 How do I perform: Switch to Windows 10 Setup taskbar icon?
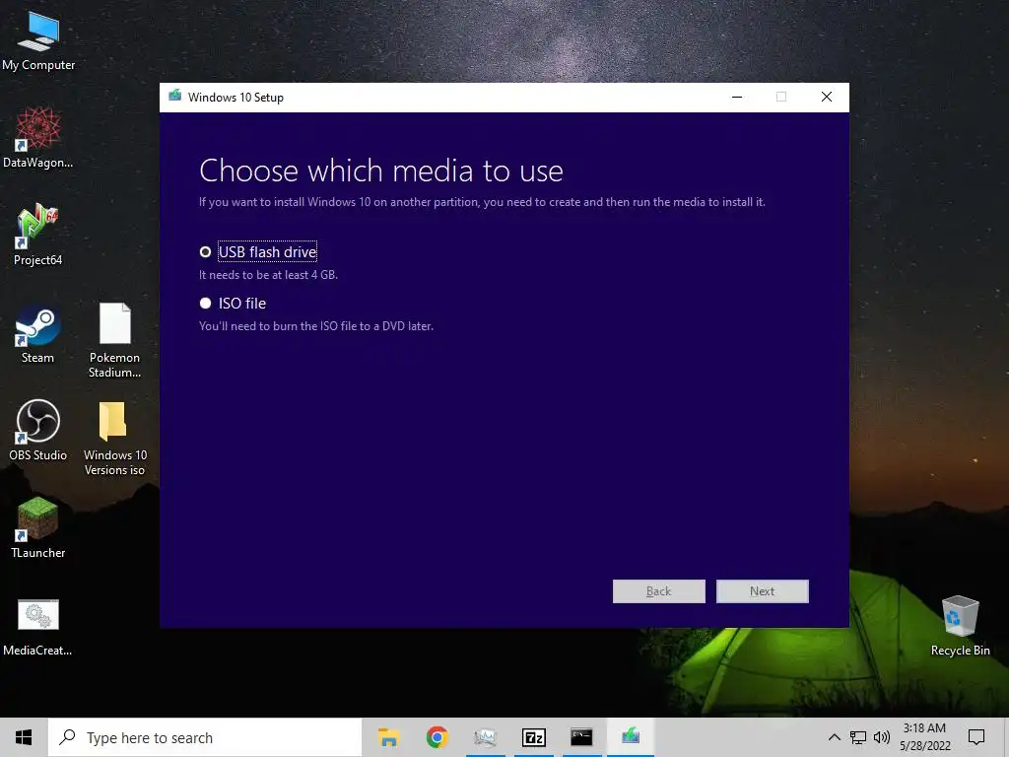(x=631, y=737)
